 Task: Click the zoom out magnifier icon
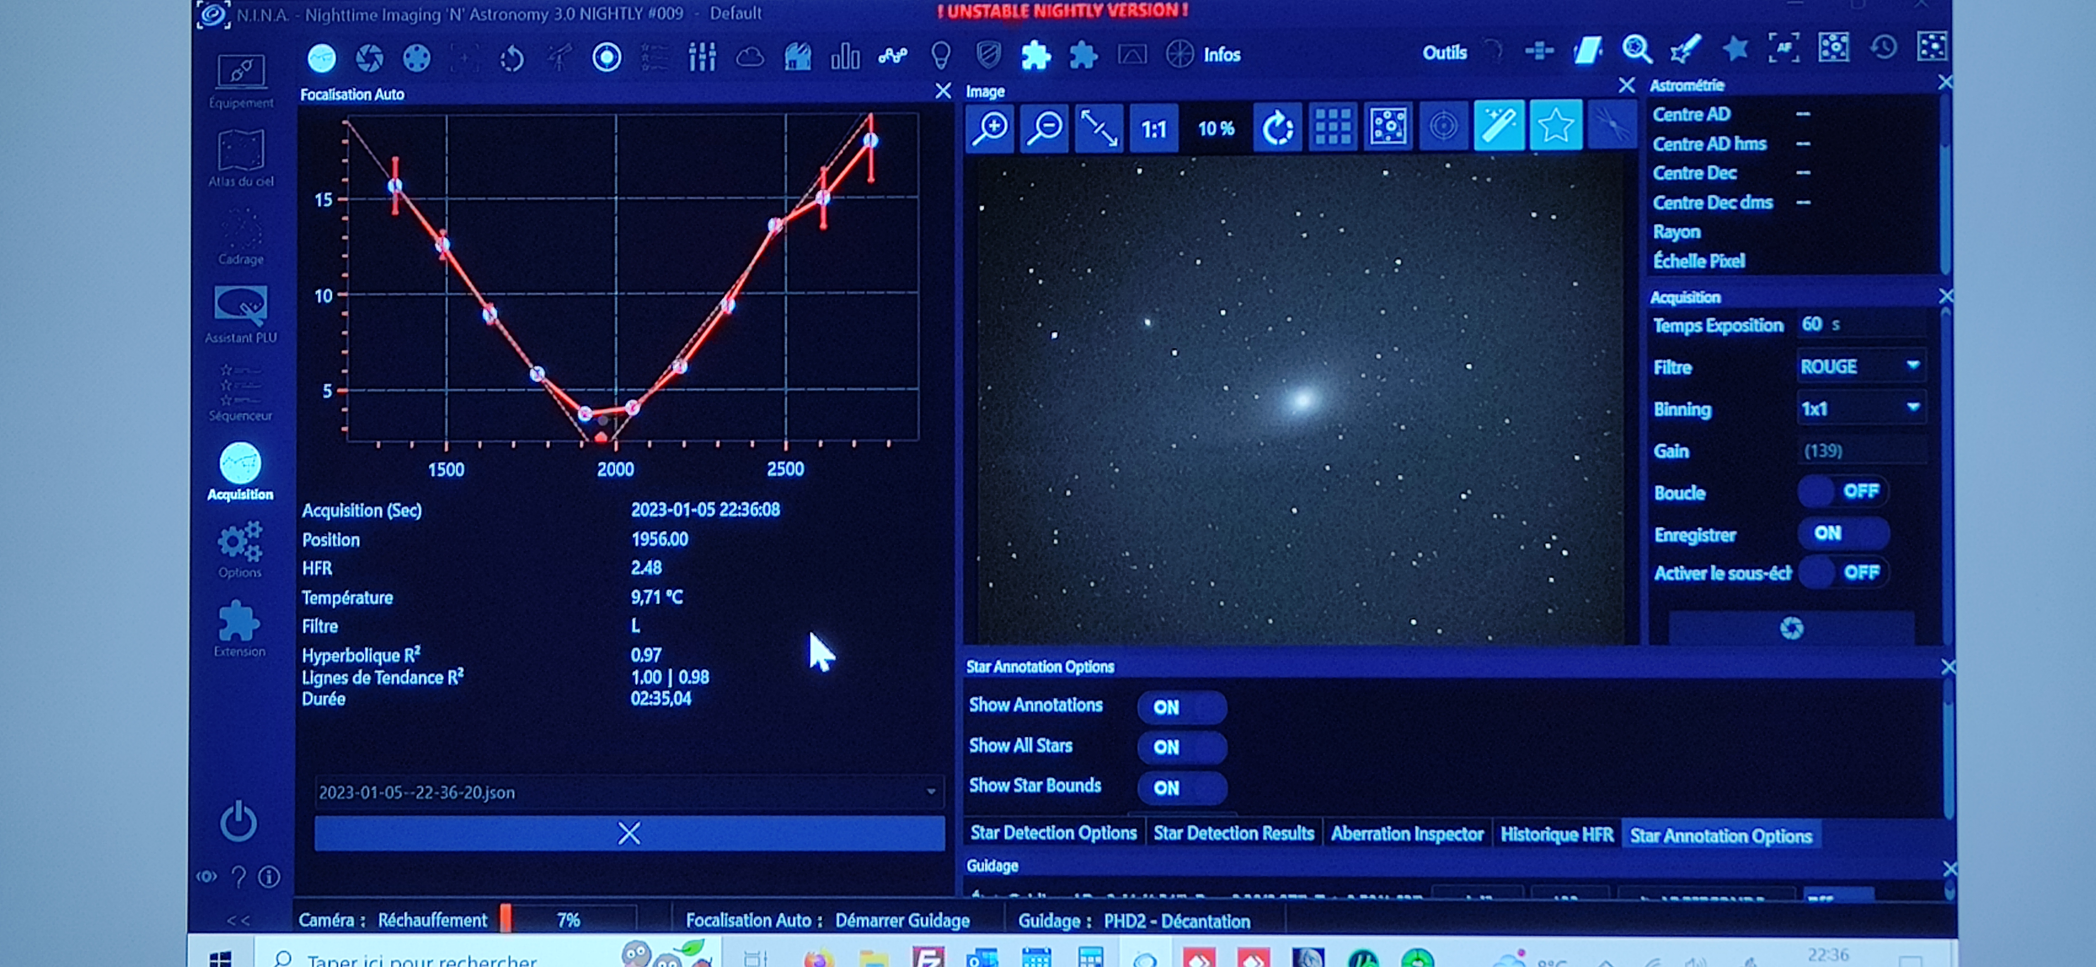pos(1045,128)
